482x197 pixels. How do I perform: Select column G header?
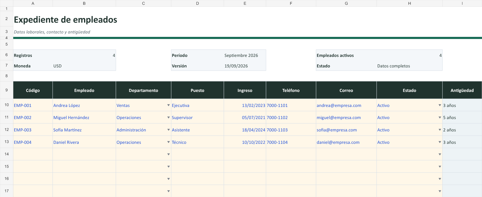click(346, 3)
